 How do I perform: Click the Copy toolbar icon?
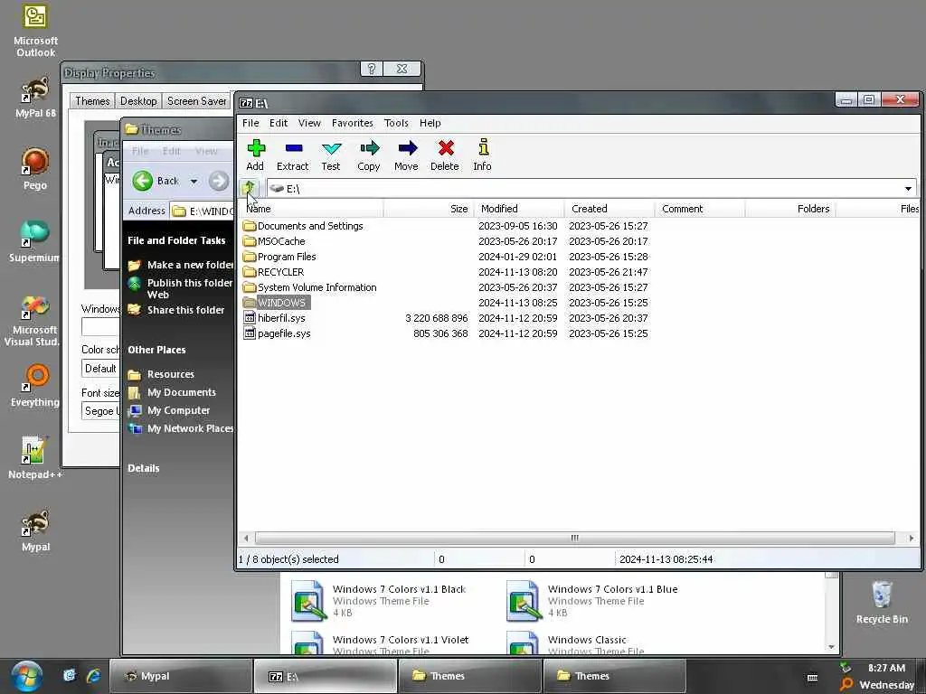[x=369, y=155]
